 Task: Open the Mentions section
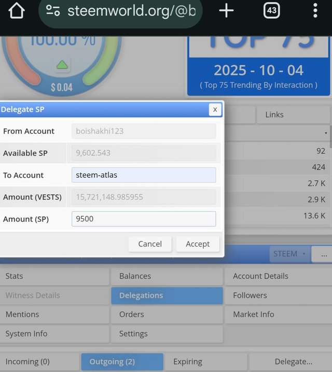(54, 314)
